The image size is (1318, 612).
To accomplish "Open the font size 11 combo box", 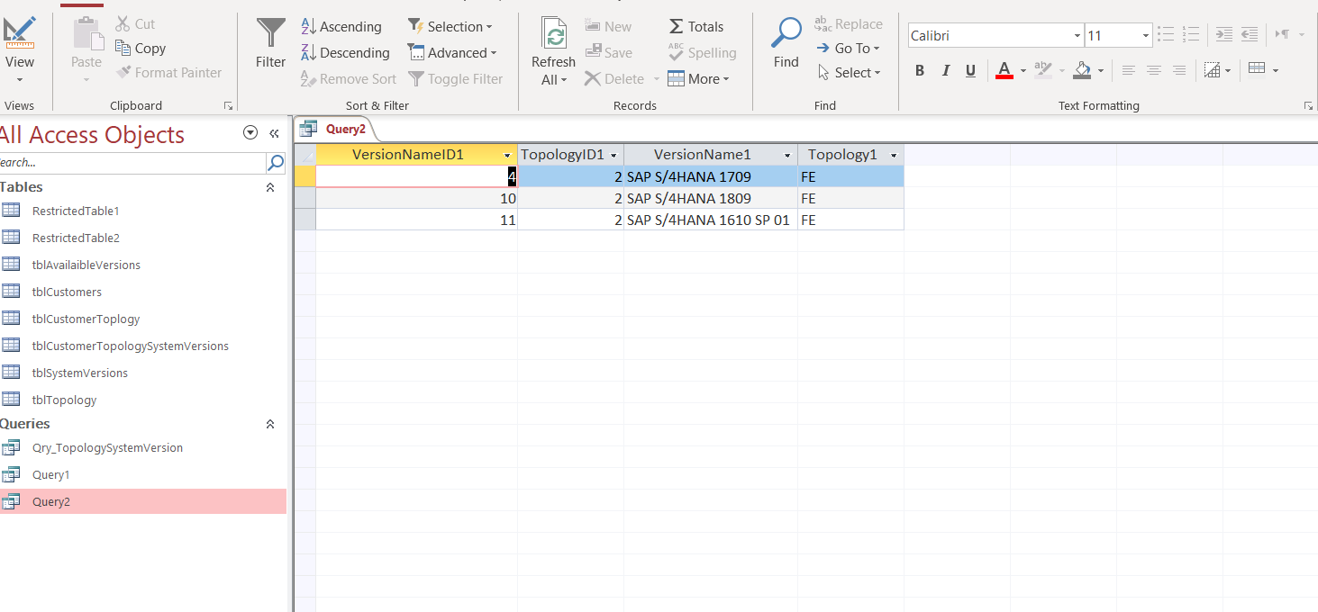I will click(x=1119, y=36).
